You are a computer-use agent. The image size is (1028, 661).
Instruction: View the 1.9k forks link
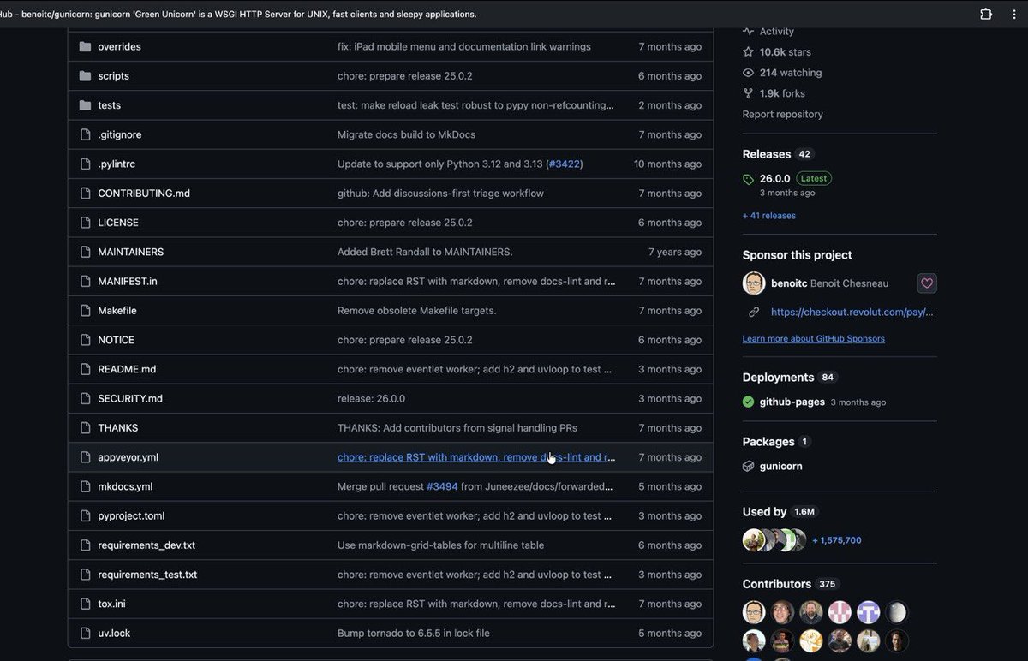coord(774,93)
